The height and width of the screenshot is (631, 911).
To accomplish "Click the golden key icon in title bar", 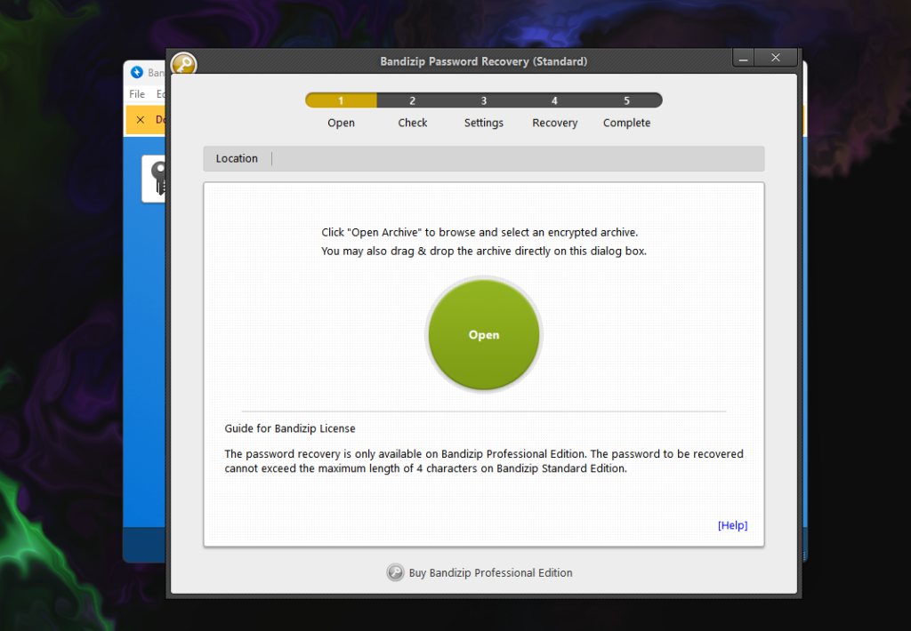I will point(183,65).
